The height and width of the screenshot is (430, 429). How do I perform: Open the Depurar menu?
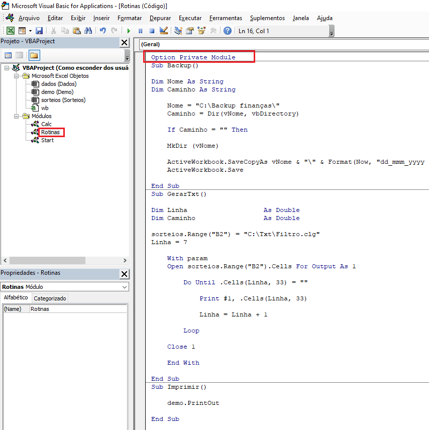[x=160, y=18]
